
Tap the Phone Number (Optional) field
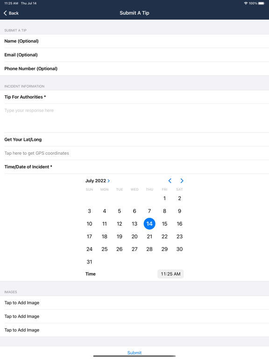coord(134,69)
